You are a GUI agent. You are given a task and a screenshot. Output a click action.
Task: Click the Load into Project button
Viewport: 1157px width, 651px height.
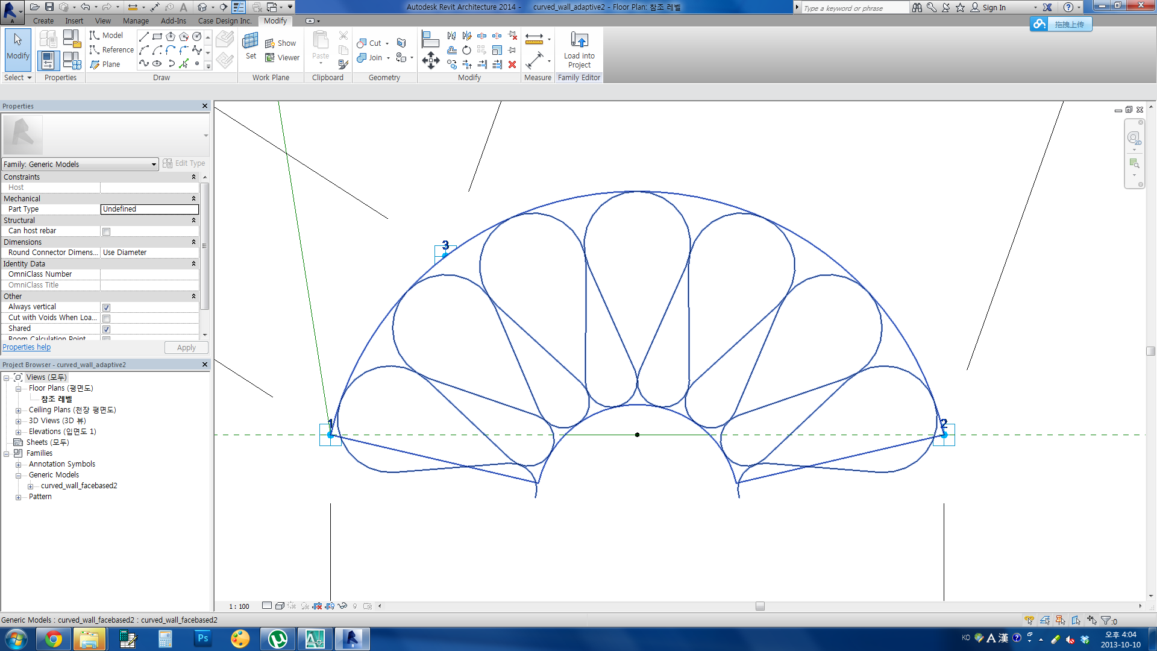(578, 49)
